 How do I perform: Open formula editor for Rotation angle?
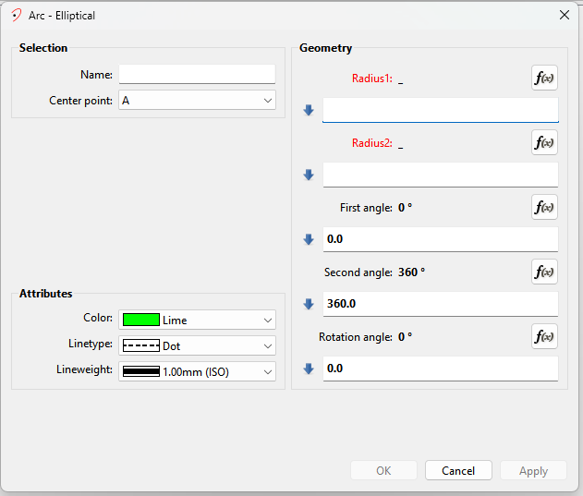(544, 336)
